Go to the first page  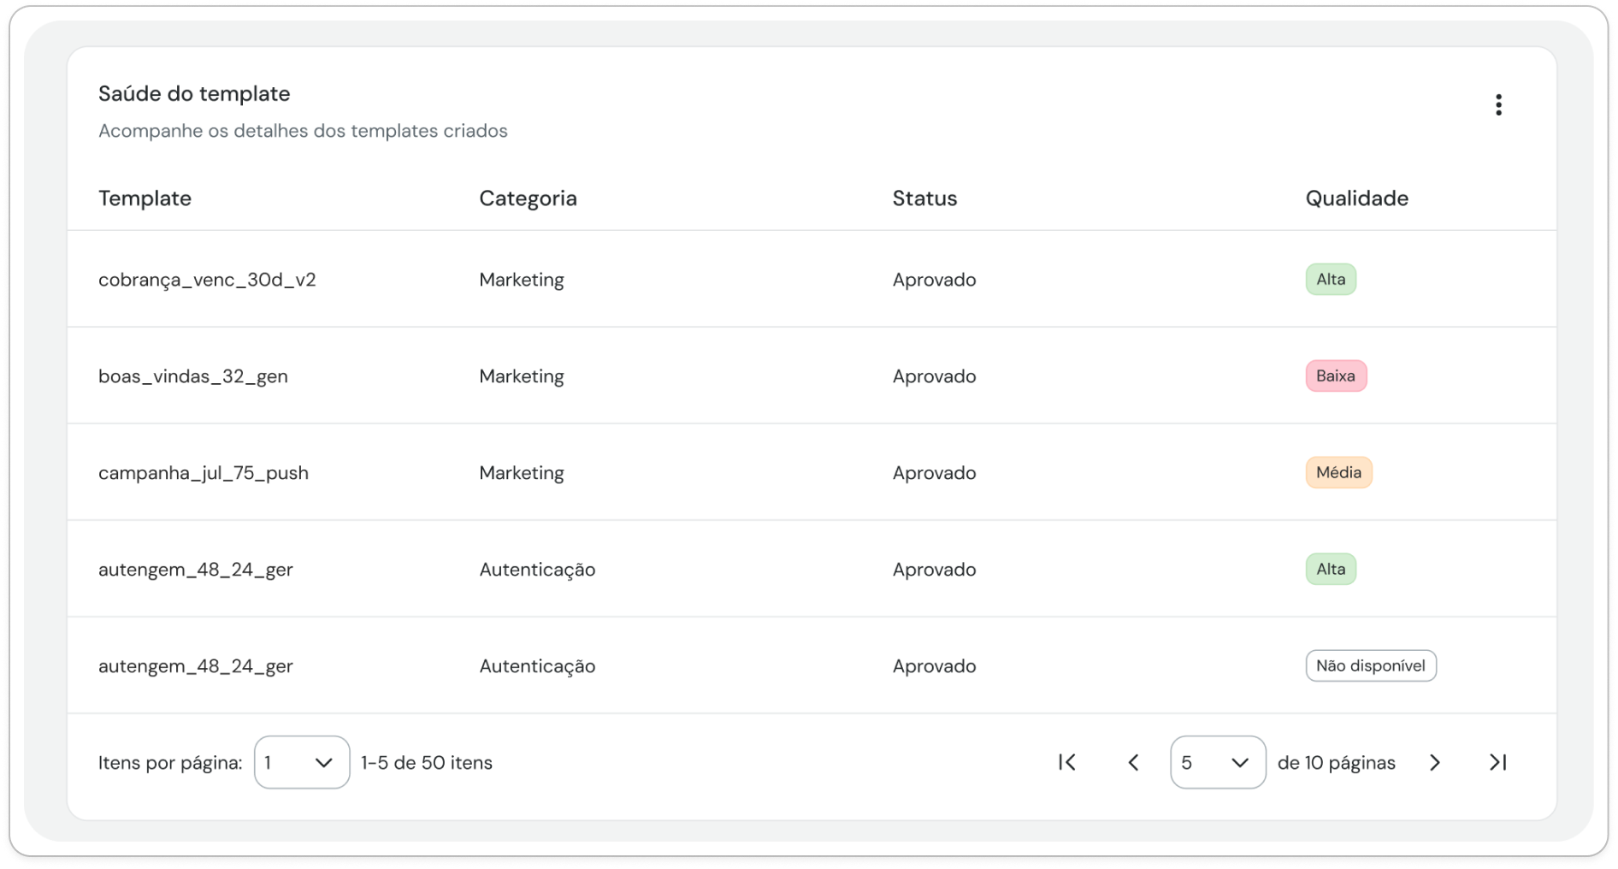point(1067,762)
